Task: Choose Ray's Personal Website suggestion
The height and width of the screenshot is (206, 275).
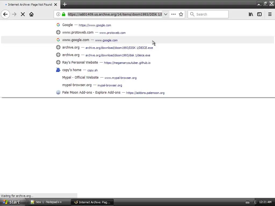Action: pos(137,62)
